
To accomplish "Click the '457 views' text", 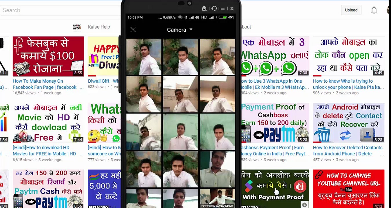I will (322, 160).
